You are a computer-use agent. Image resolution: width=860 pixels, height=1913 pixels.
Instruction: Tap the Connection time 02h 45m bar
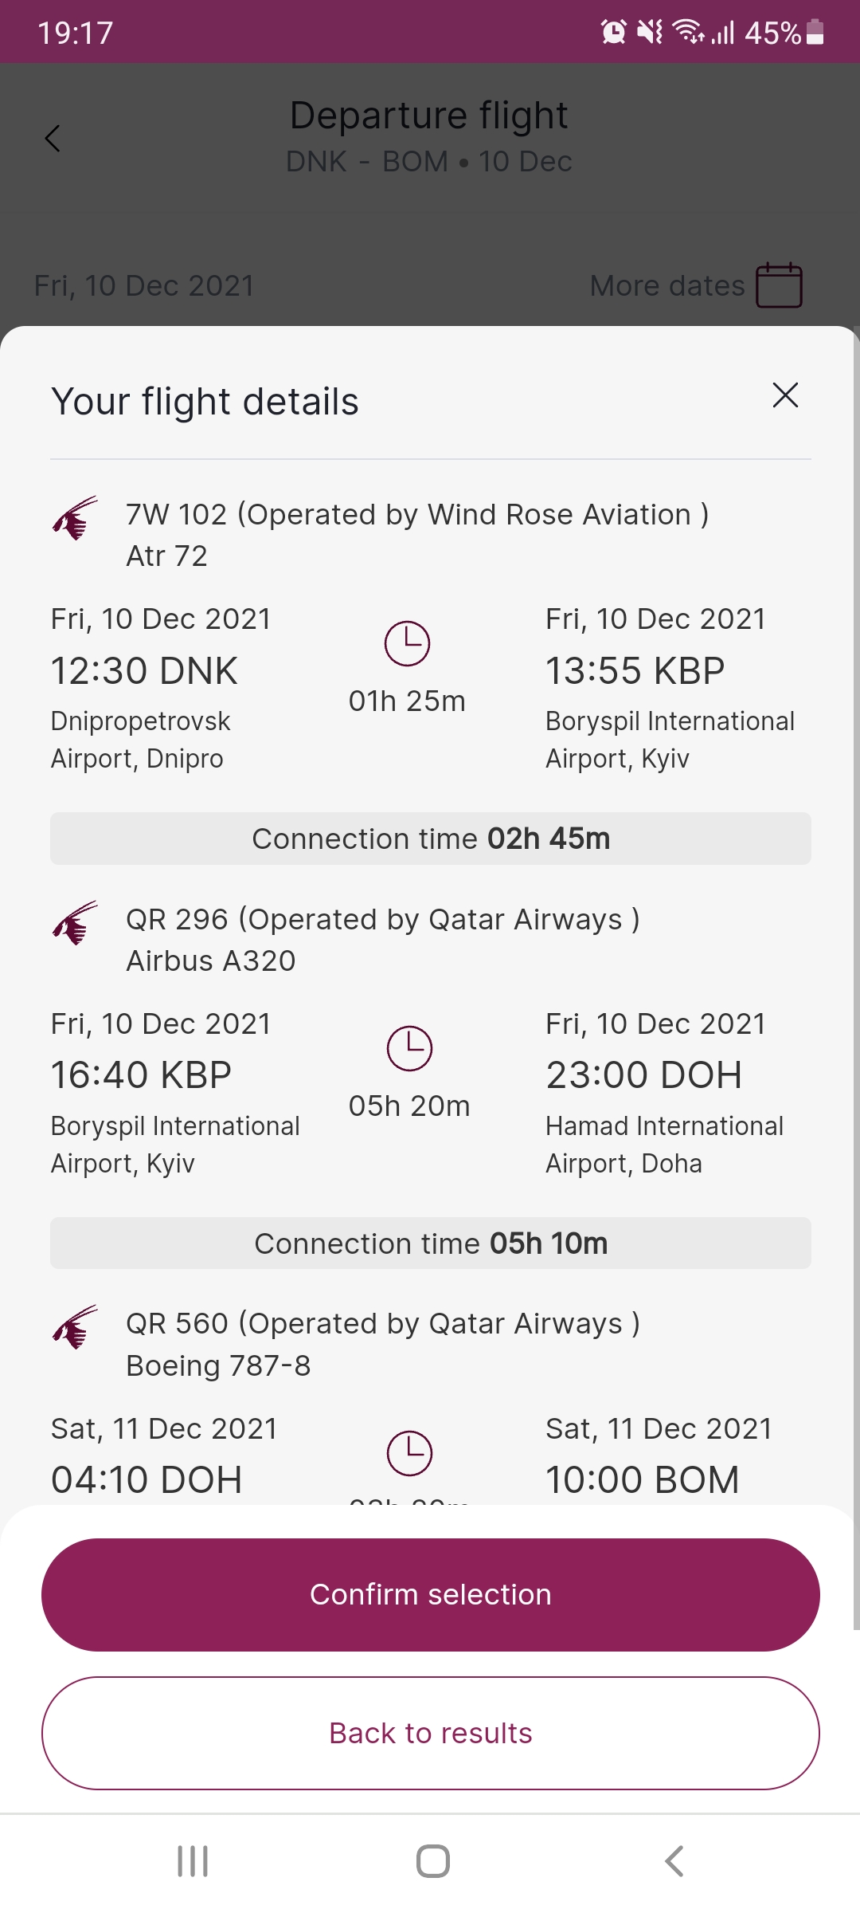click(430, 839)
